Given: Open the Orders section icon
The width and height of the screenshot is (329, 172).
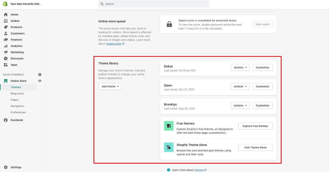Looking at the screenshot, I should [x=6, y=21].
